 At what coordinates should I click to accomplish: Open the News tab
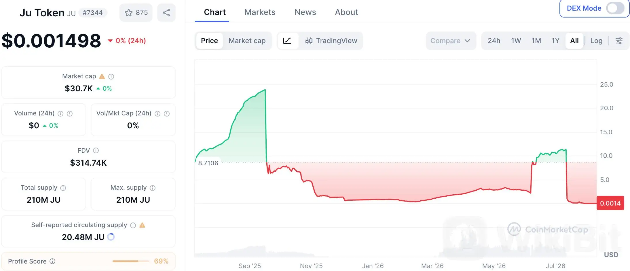[x=305, y=12]
